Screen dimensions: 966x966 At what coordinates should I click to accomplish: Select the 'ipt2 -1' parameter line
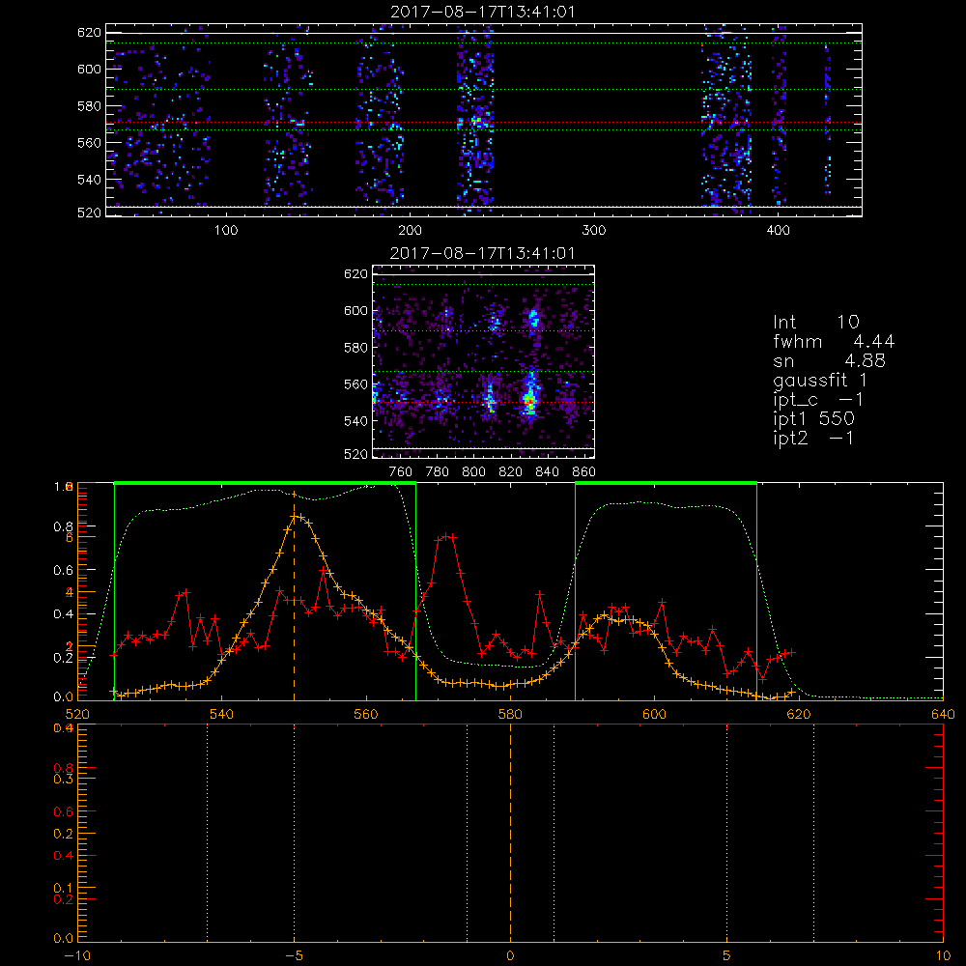(813, 438)
